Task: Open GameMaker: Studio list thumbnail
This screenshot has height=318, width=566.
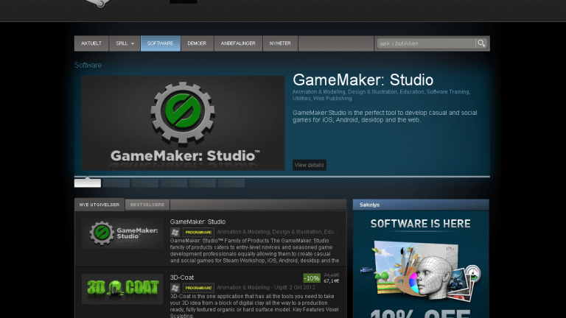Action: [122, 233]
